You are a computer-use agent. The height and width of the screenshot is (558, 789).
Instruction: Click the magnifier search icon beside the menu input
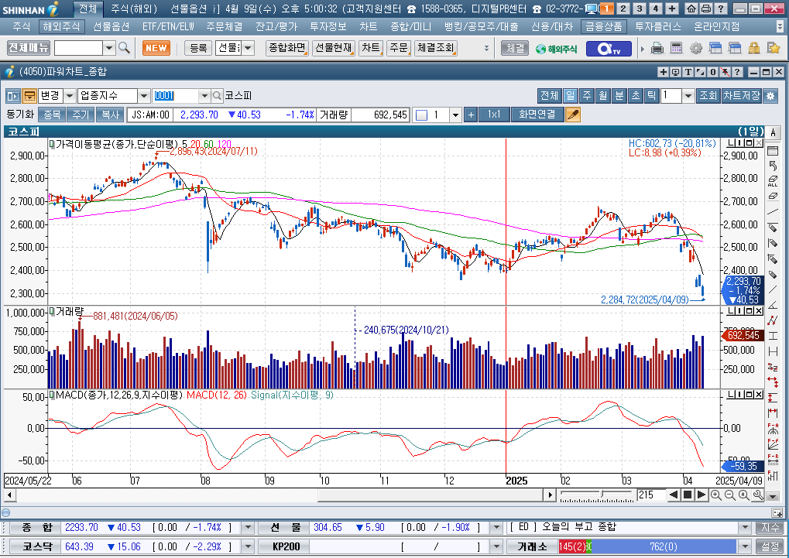pos(124,48)
